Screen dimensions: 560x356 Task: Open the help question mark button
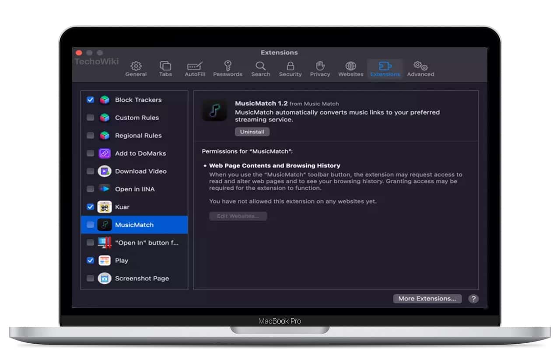click(x=473, y=299)
